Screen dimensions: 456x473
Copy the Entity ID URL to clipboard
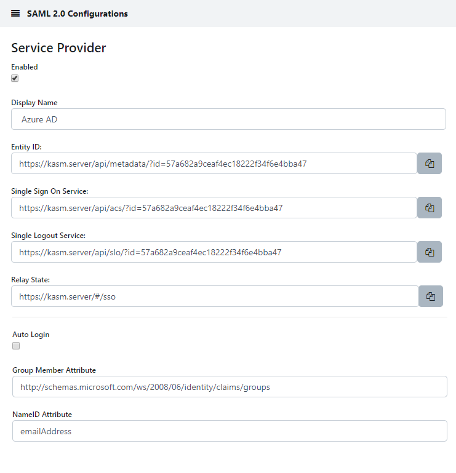tap(430, 164)
